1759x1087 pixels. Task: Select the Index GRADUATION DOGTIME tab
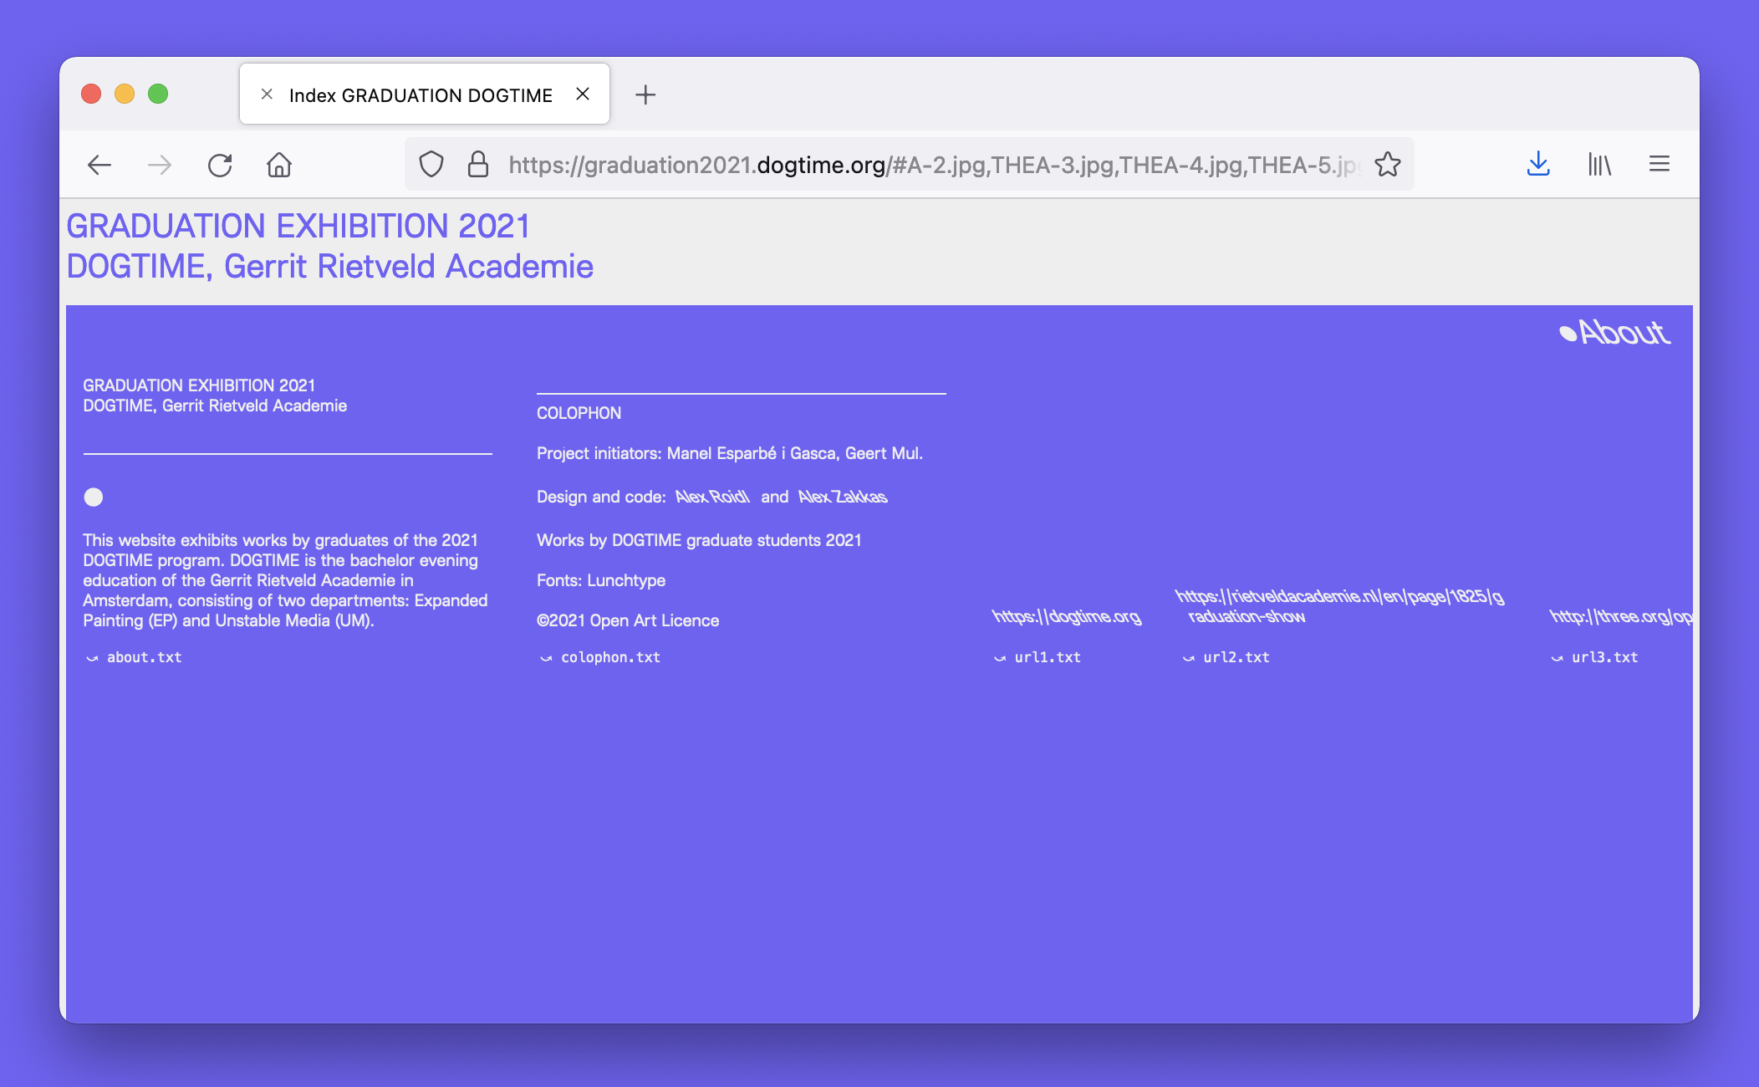click(420, 95)
